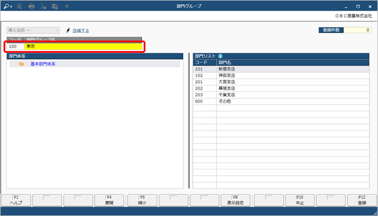Click department code cell 202
Image resolution: width=378 pixels, height=216 pixels.
[204, 89]
